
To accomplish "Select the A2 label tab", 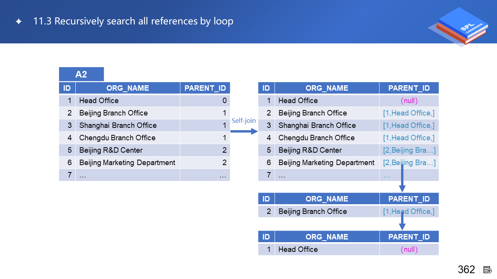I will (x=81, y=74).
